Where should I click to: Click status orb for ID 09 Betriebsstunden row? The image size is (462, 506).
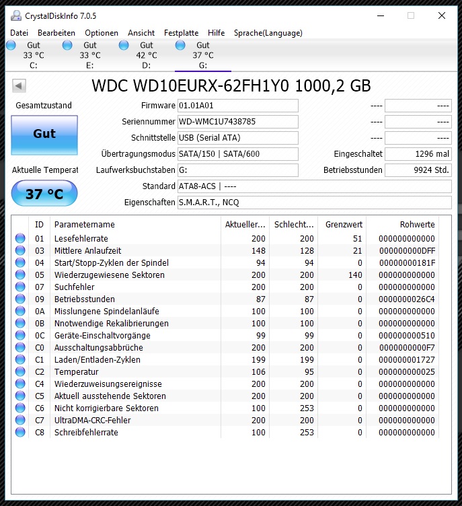click(20, 299)
